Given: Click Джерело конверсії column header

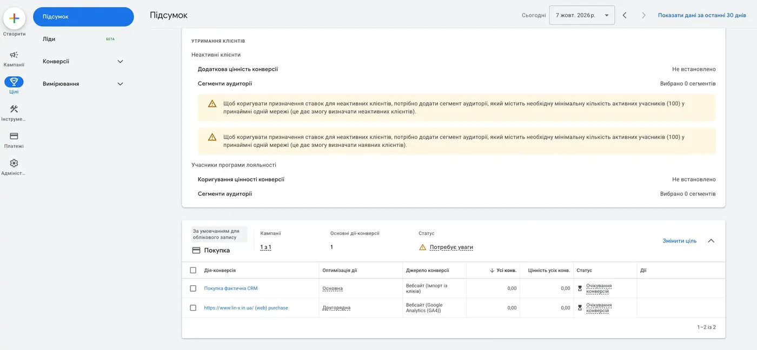Looking at the screenshot, I should pyautogui.click(x=428, y=271).
